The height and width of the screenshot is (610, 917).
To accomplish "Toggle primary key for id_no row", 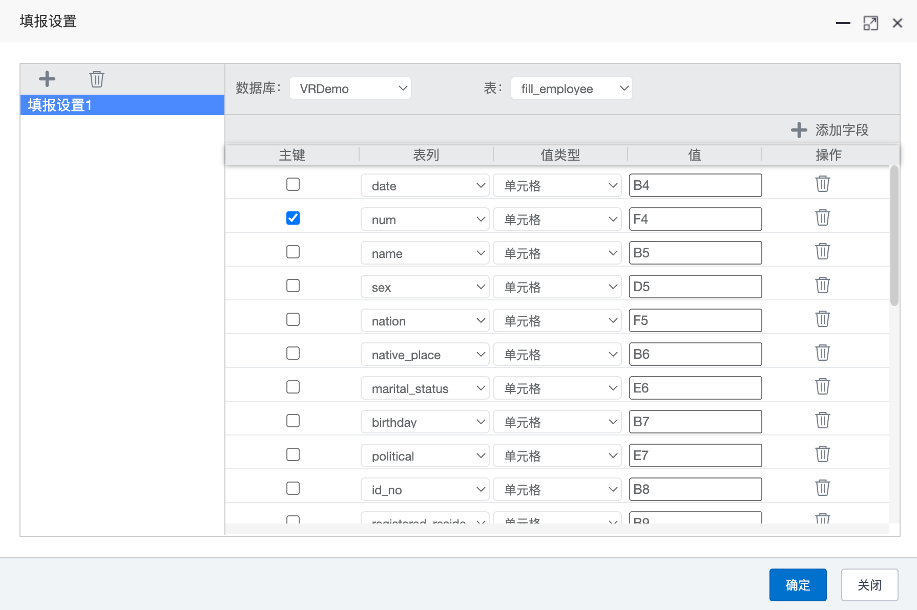I will coord(293,488).
